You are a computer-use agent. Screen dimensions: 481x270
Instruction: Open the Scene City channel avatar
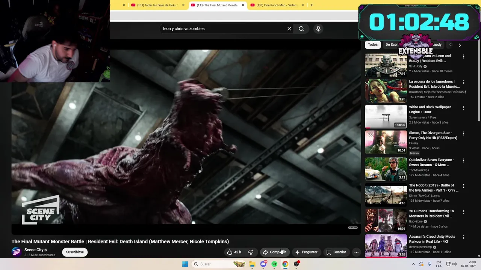pos(17,252)
